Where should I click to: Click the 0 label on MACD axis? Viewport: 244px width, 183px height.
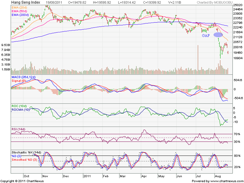(x=234, y=89)
